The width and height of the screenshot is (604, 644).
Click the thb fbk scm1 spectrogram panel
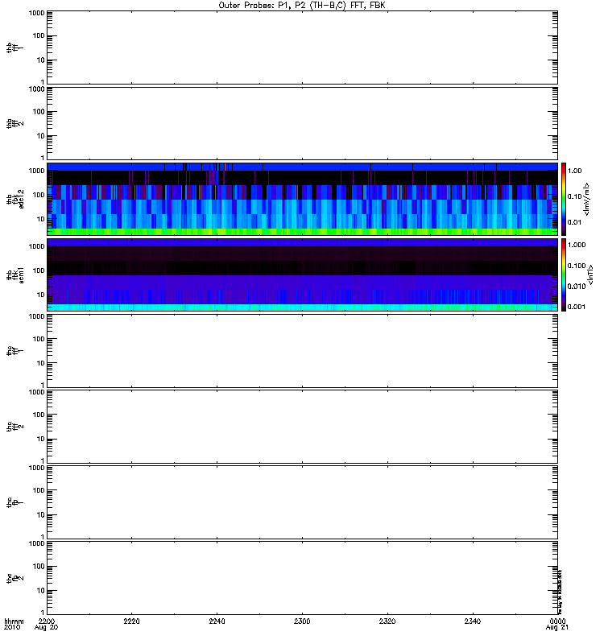tap(303, 275)
